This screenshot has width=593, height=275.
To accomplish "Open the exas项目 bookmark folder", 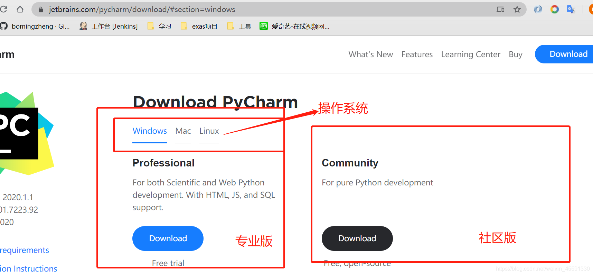I will tap(199, 26).
